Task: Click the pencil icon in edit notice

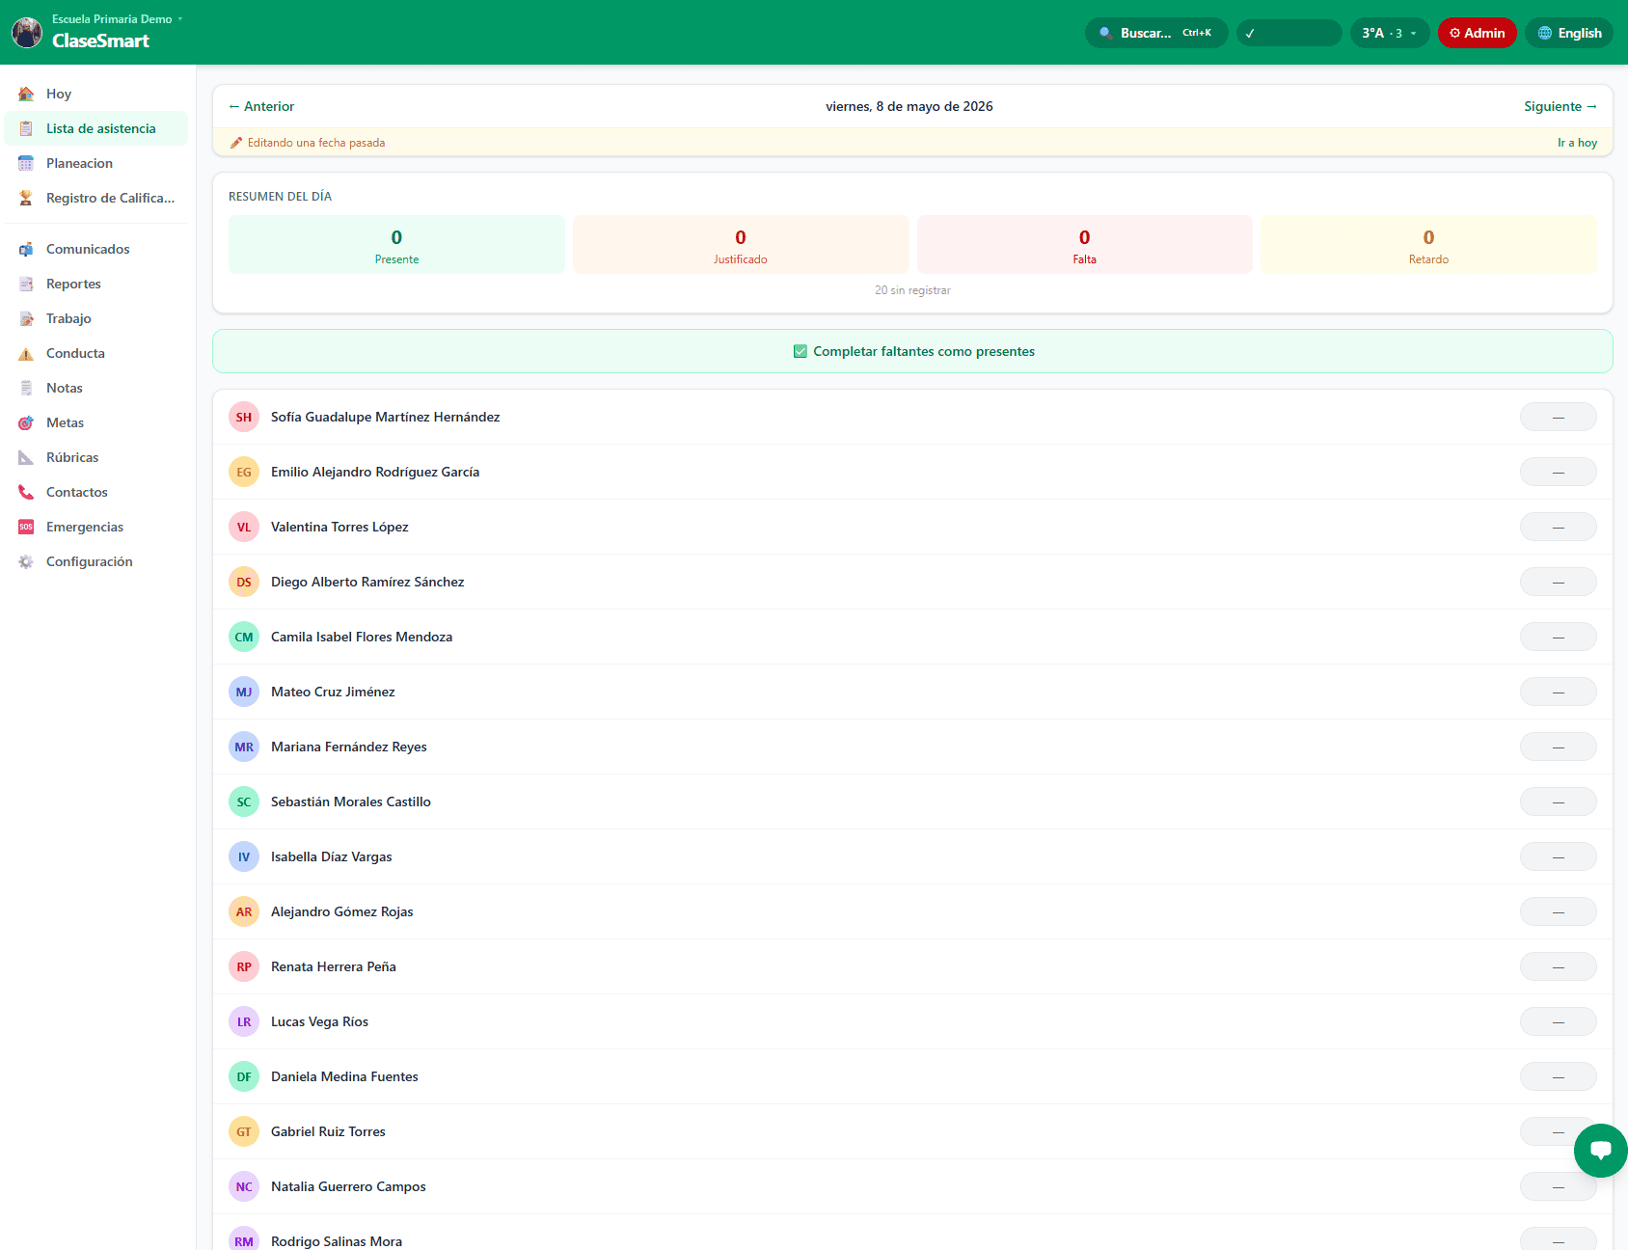Action: pos(236,143)
